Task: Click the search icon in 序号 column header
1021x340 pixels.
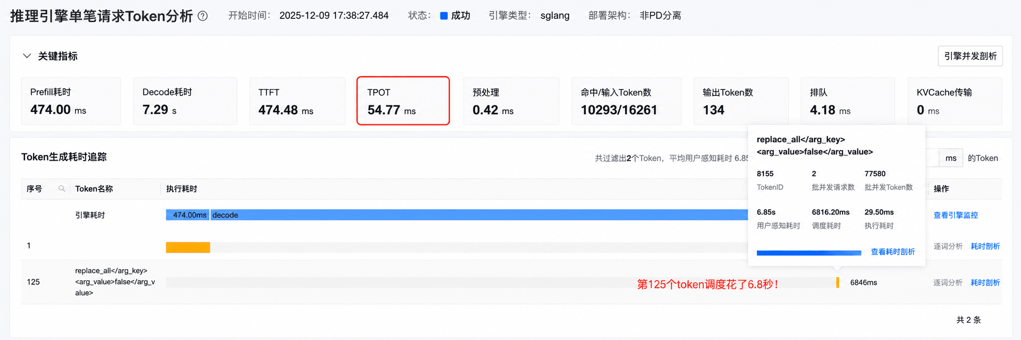Action: [62, 188]
